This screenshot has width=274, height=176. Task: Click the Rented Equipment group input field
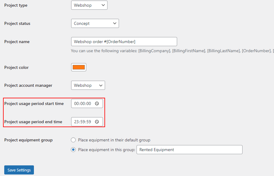[x=190, y=150]
